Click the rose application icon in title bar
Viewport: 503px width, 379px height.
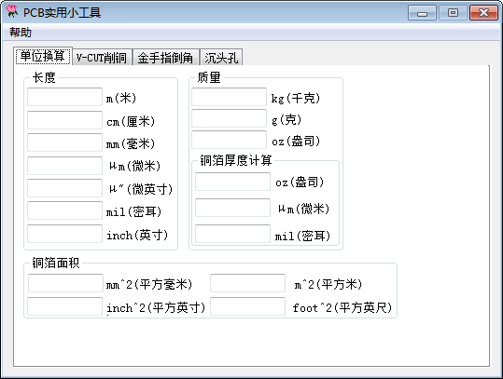click(x=12, y=11)
